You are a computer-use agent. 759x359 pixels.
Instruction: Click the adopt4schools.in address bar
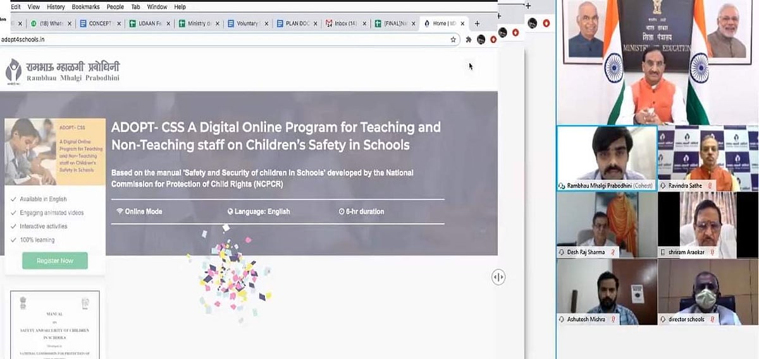pos(228,39)
